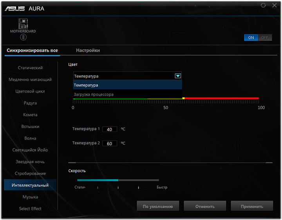Choose Температура from the dropdown list
This screenshot has width=282, height=220.
pos(128,85)
